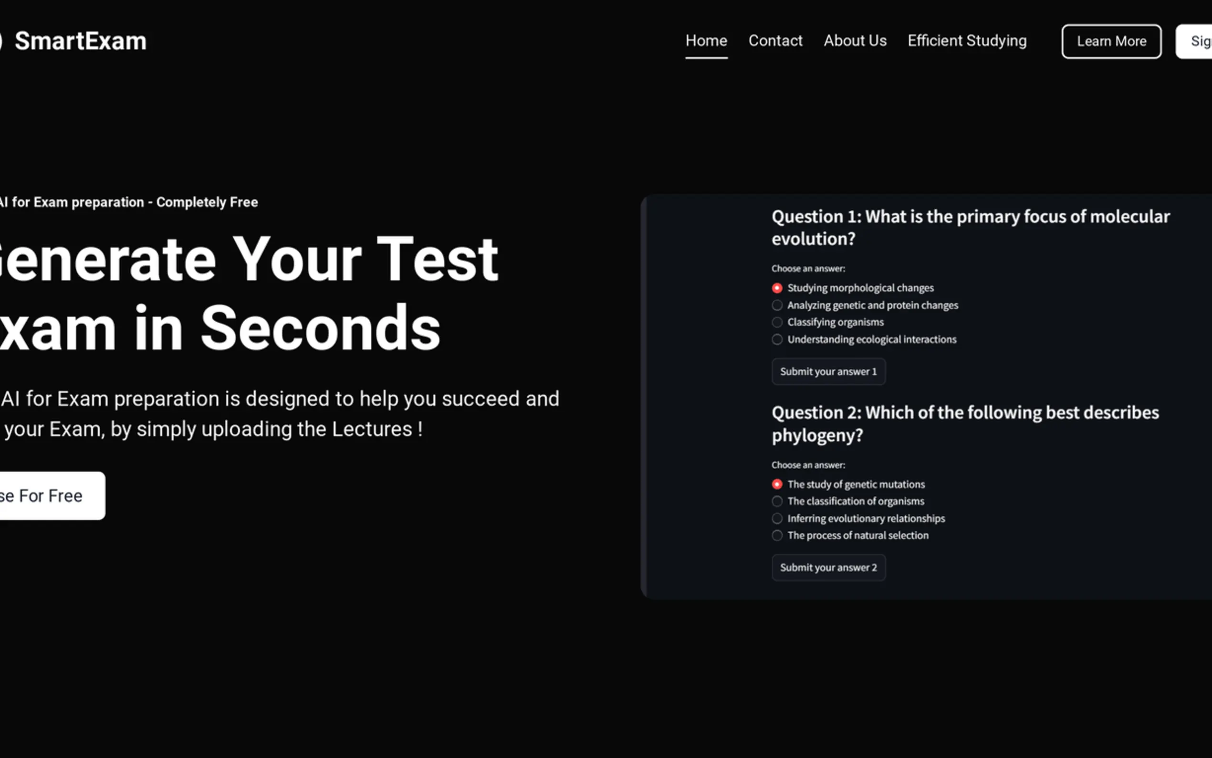Open the About Us page
The height and width of the screenshot is (758, 1212).
coord(855,41)
